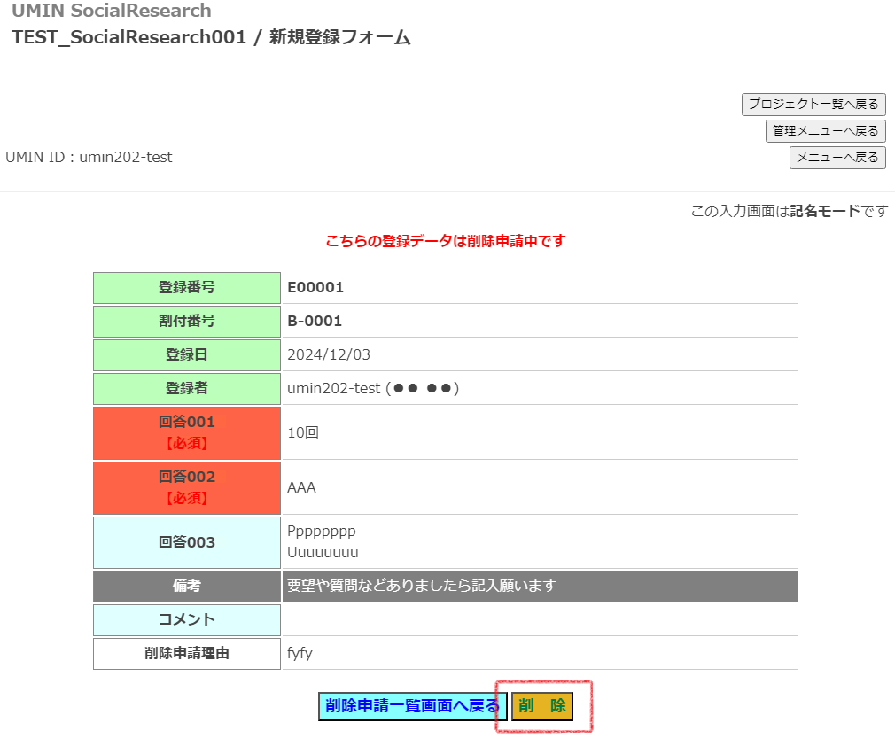The image size is (895, 746).
Task: Select the AAA answer for 回答002
Action: [x=301, y=487]
